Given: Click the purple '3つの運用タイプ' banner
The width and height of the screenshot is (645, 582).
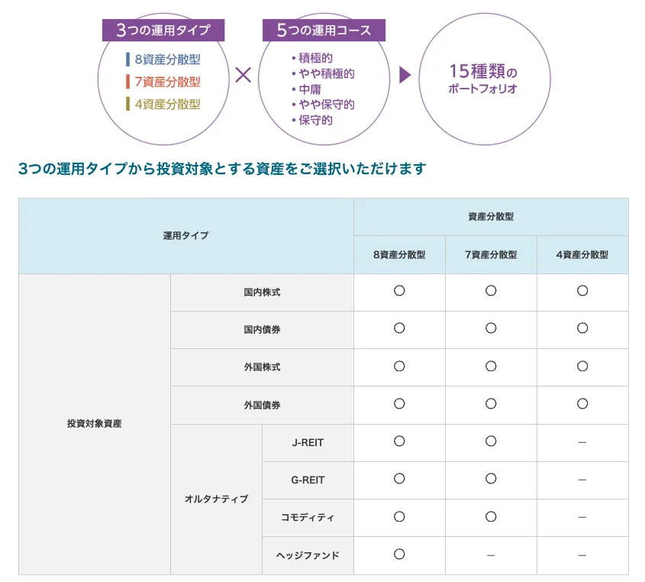Looking at the screenshot, I should tap(163, 30).
